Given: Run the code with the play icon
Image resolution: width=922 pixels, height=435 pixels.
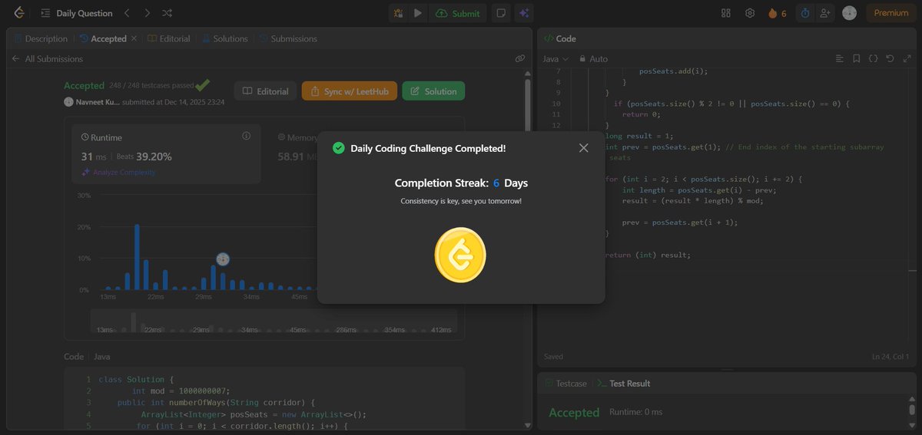Looking at the screenshot, I should [418, 13].
